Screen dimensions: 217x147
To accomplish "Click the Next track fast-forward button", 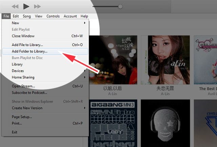I will (x=37, y=6).
